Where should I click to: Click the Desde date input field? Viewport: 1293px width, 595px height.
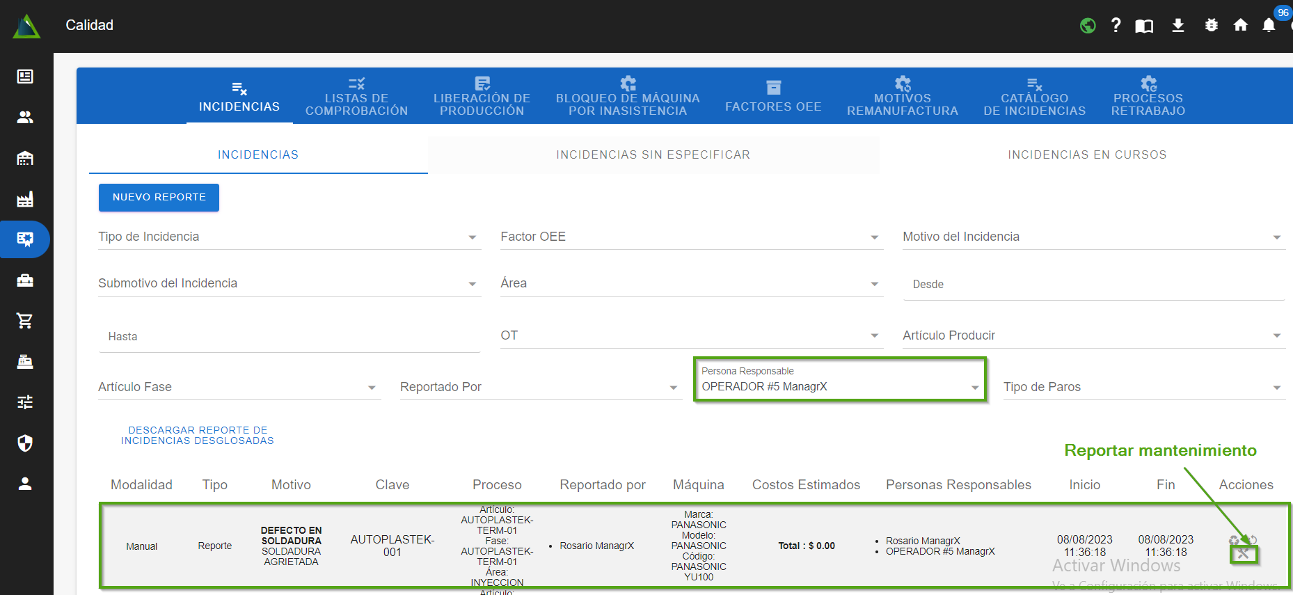coord(1093,285)
